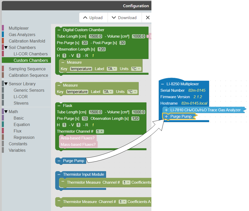Click the Mass-based Fluxes? slot
The image size is (249, 211).
(78, 145)
